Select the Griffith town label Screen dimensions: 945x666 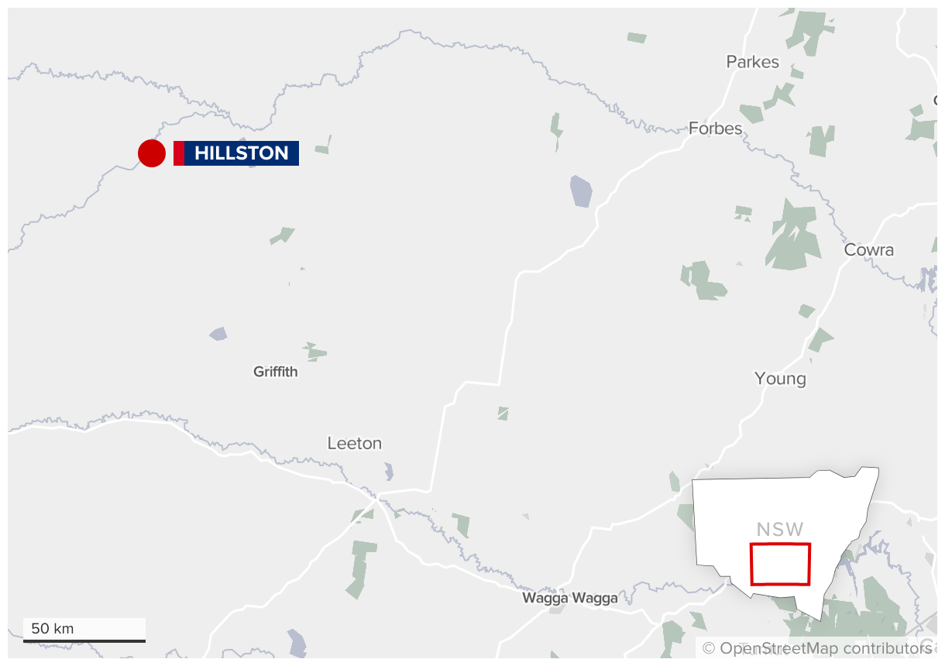[x=275, y=372]
